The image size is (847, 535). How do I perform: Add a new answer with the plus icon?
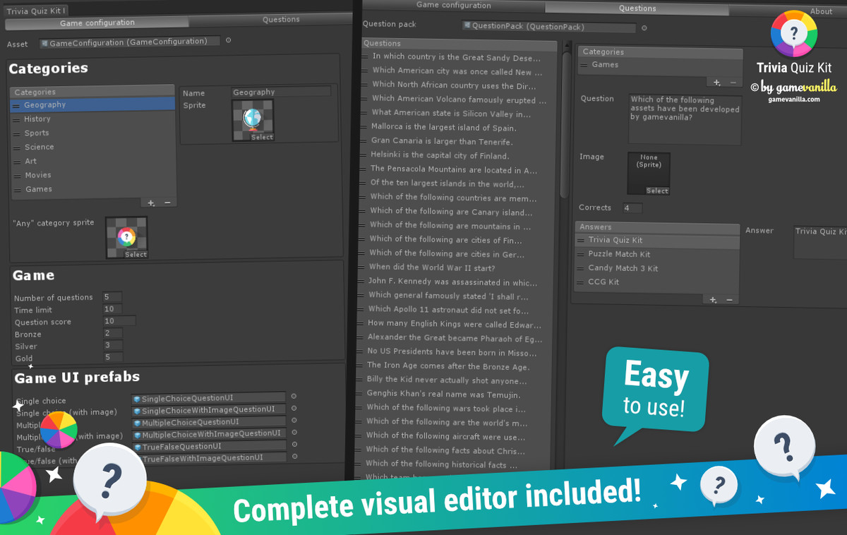coord(713,300)
